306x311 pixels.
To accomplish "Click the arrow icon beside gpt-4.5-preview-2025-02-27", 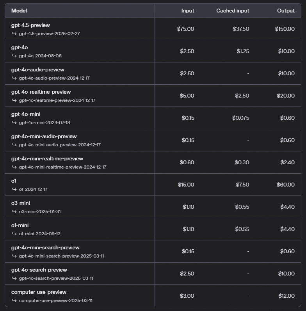I will (14, 34).
